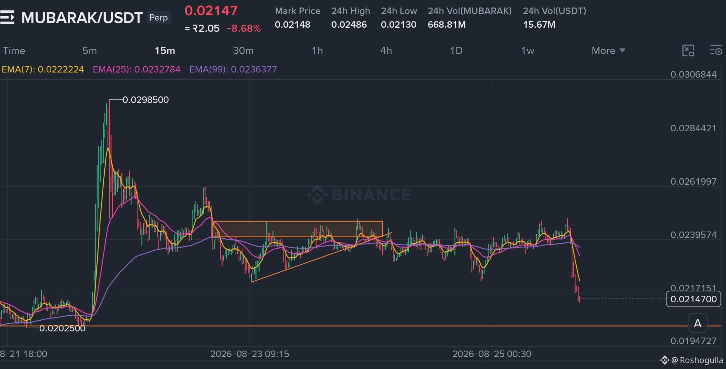Click the Mark Price label
The height and width of the screenshot is (369, 726).
[298, 11]
